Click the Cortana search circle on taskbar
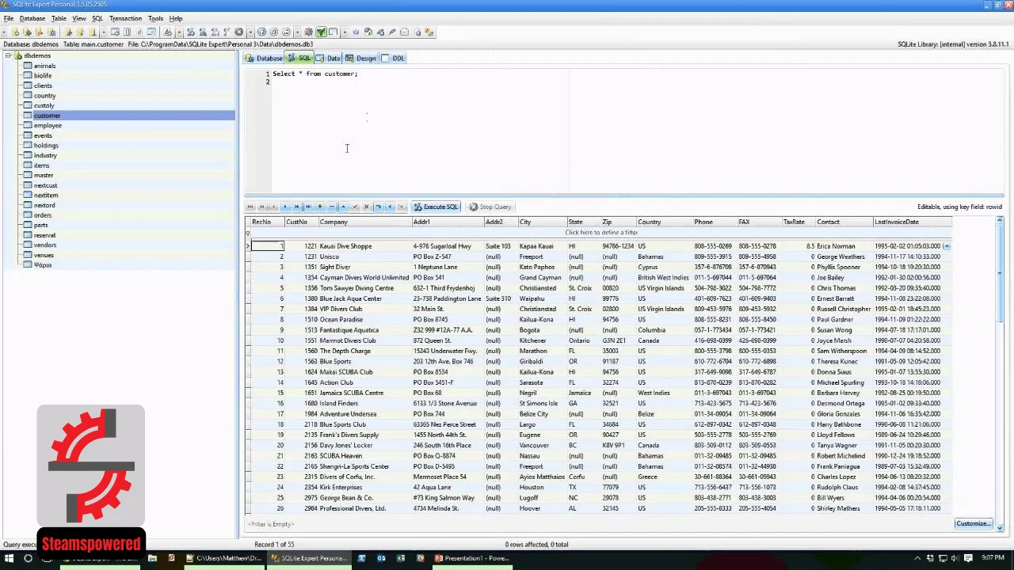This screenshot has height=570, width=1014. click(28, 558)
